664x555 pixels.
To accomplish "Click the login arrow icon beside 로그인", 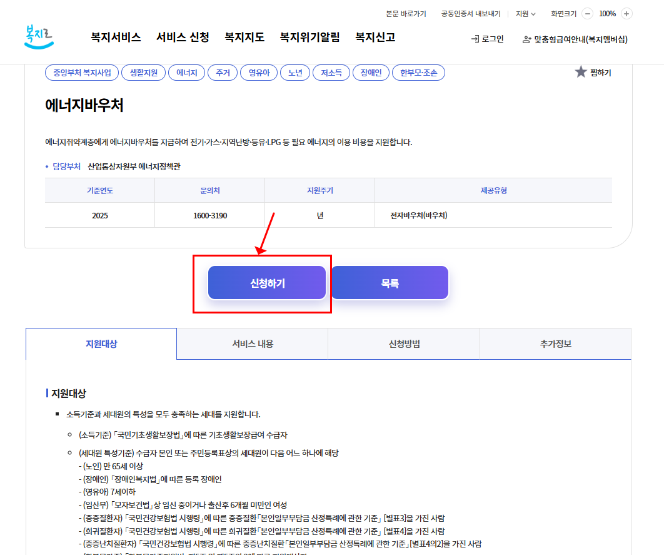I will point(475,38).
